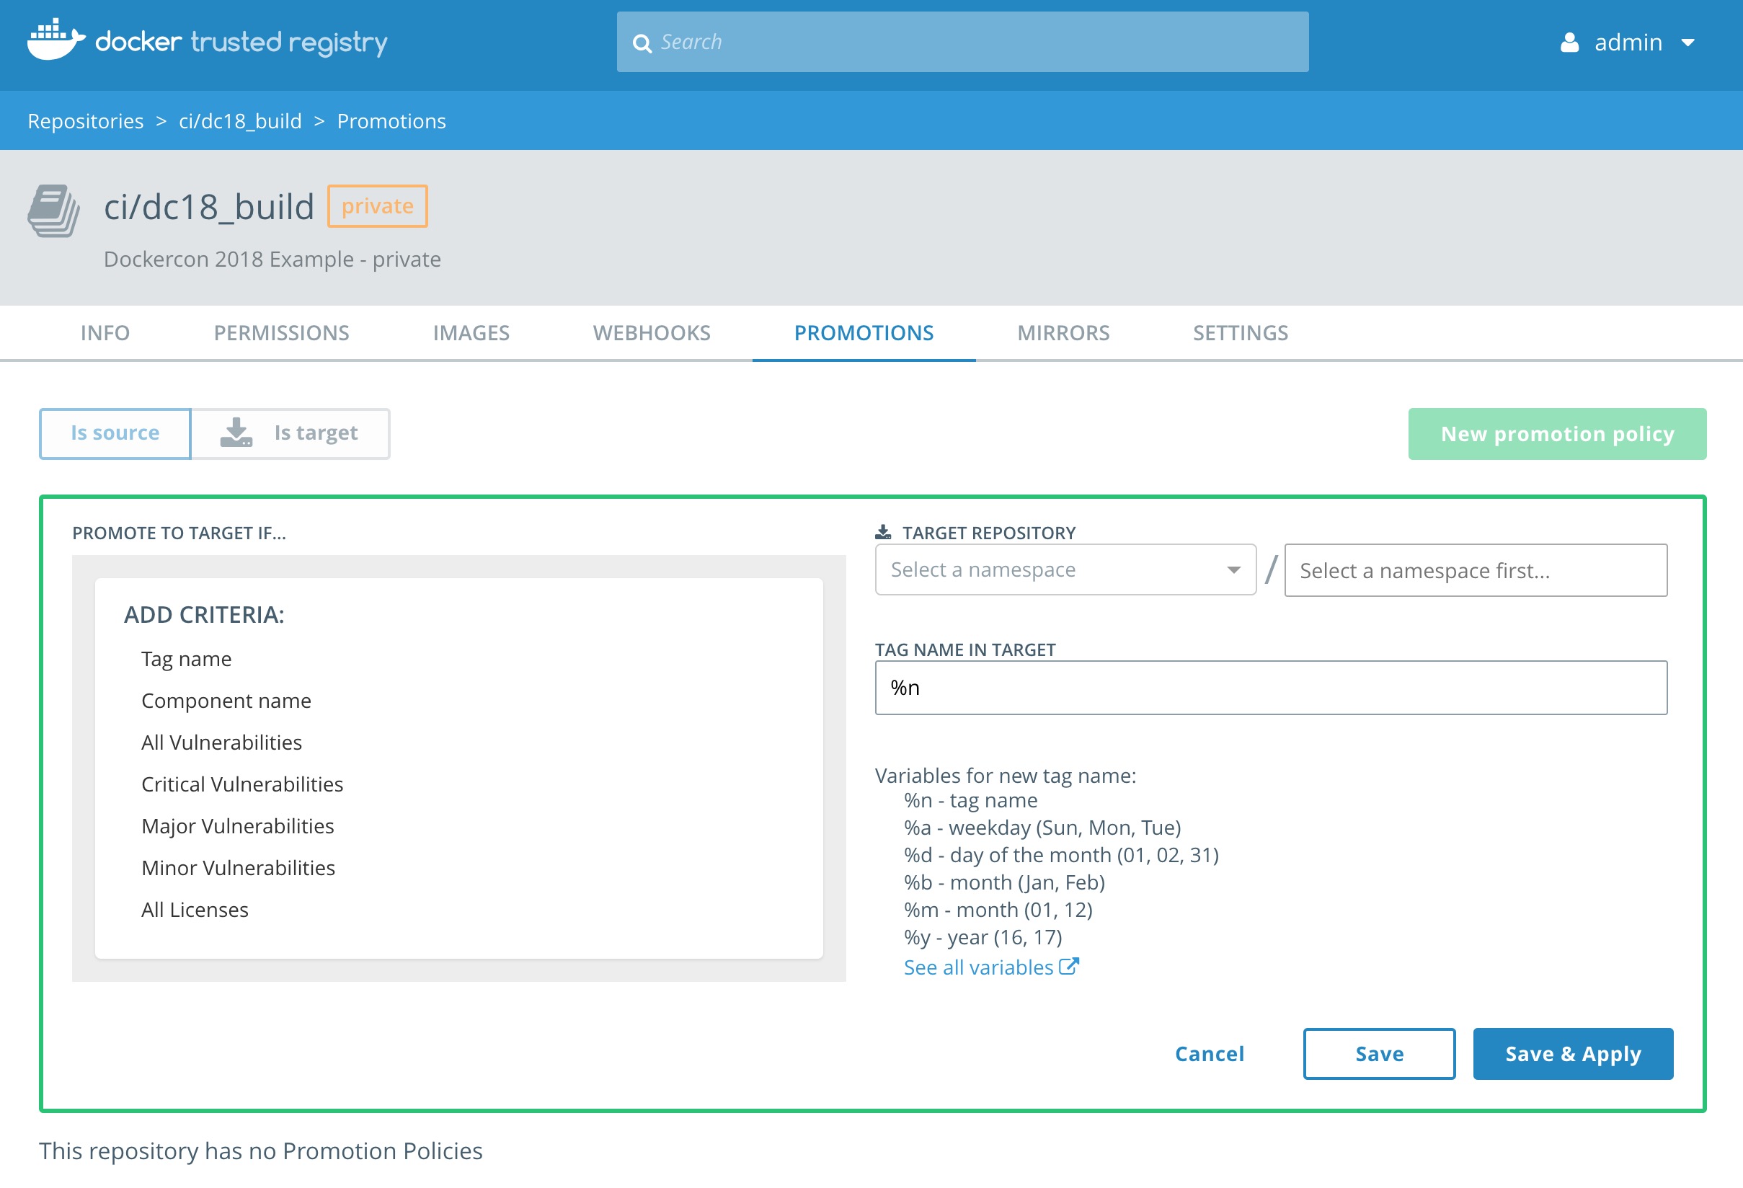Click Save & Apply button
This screenshot has width=1743, height=1188.
(1572, 1054)
